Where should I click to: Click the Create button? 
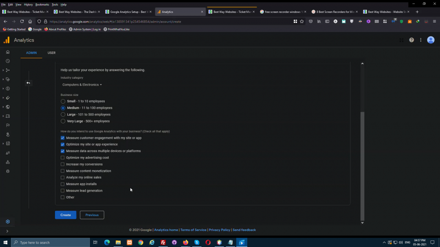click(x=66, y=215)
